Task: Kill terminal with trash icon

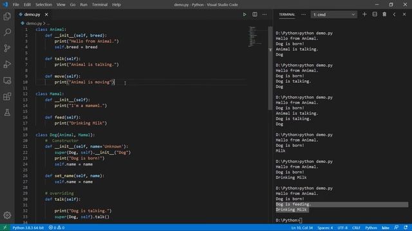Action: coord(384,14)
